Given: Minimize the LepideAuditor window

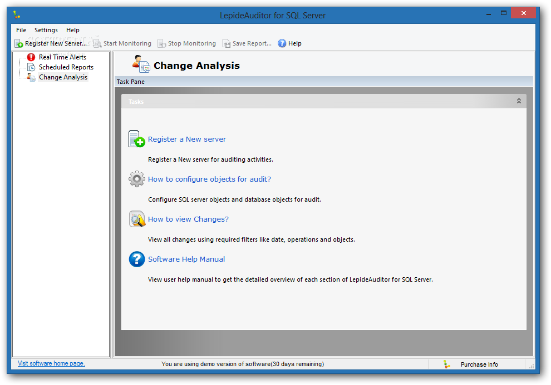Looking at the screenshot, I should point(489,14).
